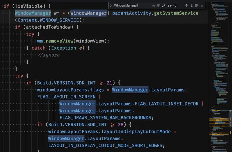Jump to next match with down arrow

tap(191, 6)
